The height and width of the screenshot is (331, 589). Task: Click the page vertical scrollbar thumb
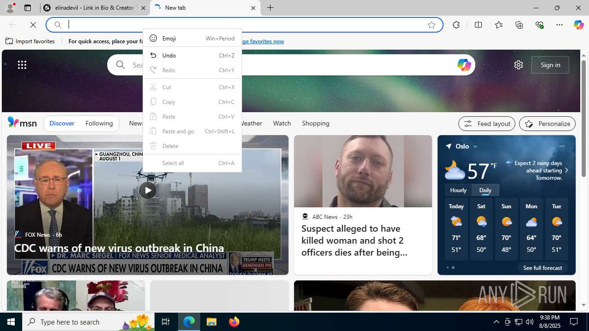point(583,119)
